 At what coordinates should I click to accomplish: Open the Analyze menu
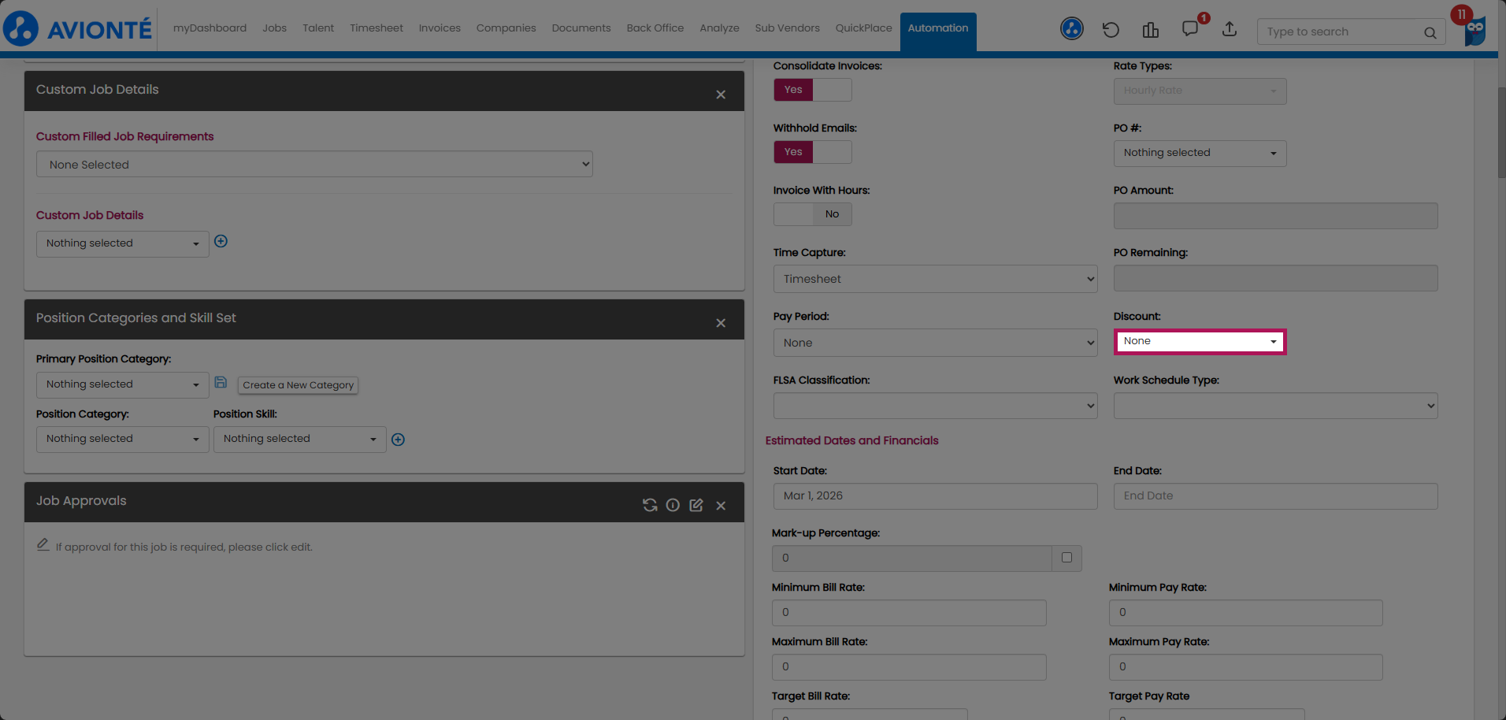tap(719, 28)
